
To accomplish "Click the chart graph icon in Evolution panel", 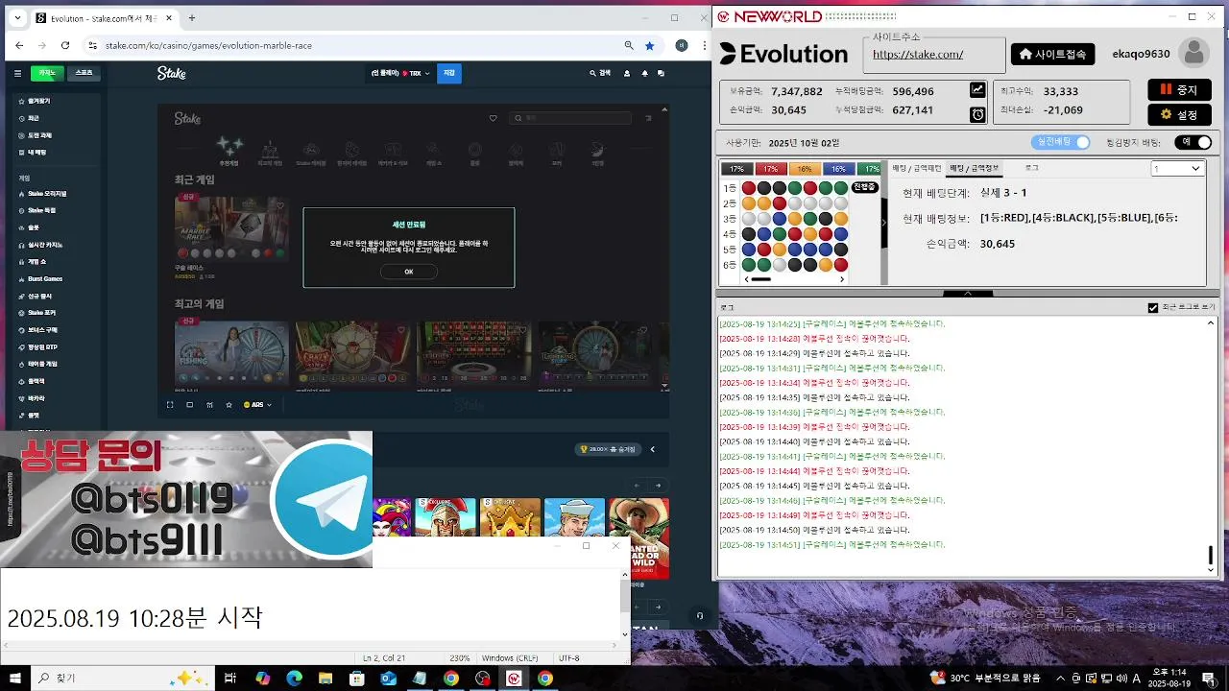I will 977,90.
